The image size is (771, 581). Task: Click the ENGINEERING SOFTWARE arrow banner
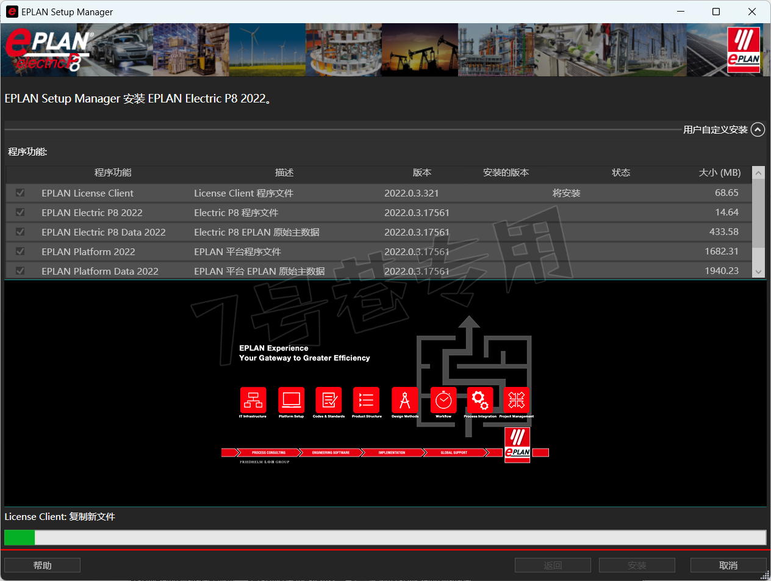[x=331, y=452]
